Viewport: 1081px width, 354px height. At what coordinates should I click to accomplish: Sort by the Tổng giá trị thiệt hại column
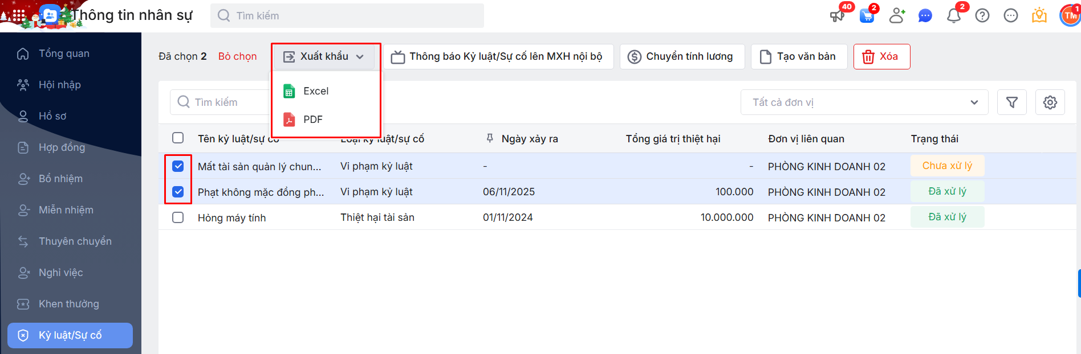click(x=673, y=139)
